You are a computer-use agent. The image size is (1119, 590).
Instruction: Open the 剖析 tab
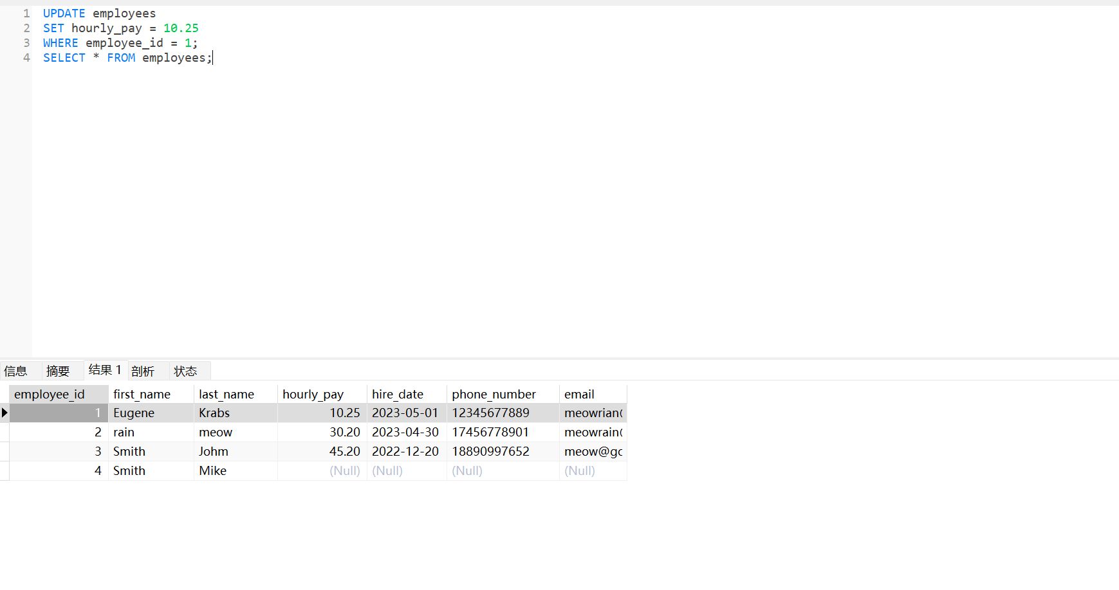pos(143,371)
